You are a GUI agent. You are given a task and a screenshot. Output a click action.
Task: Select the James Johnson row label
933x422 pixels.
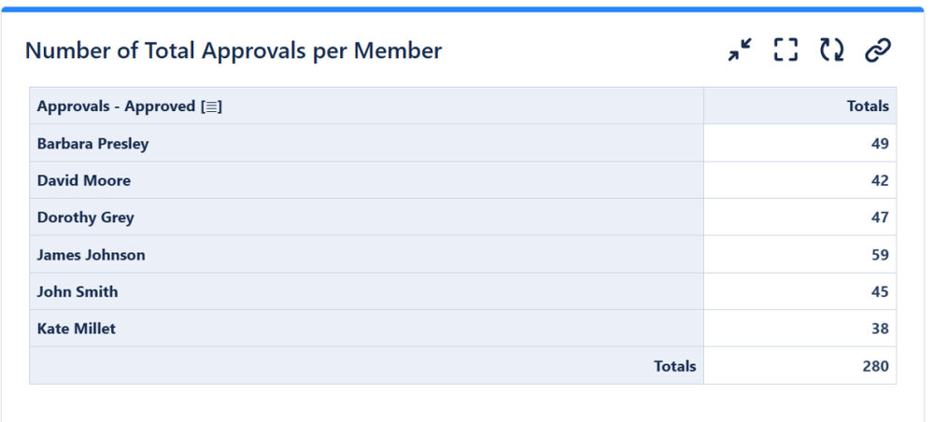(x=92, y=255)
